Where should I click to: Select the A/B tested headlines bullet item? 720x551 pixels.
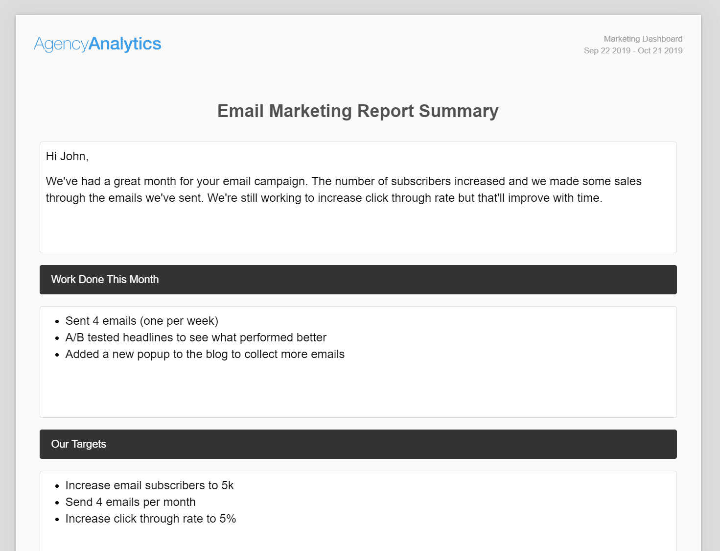[x=196, y=337]
